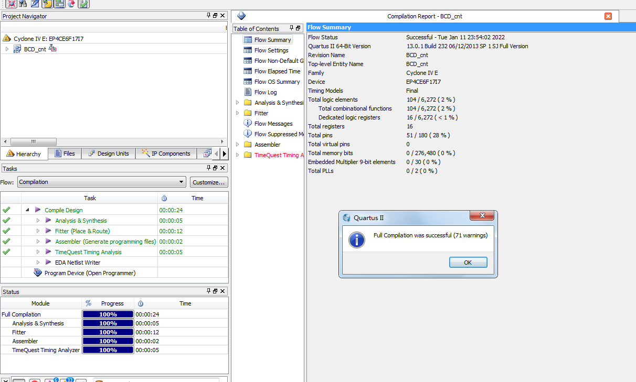The width and height of the screenshot is (636, 382).
Task: Click play icon beside EDA Netlist Writer
Action: coord(48,262)
